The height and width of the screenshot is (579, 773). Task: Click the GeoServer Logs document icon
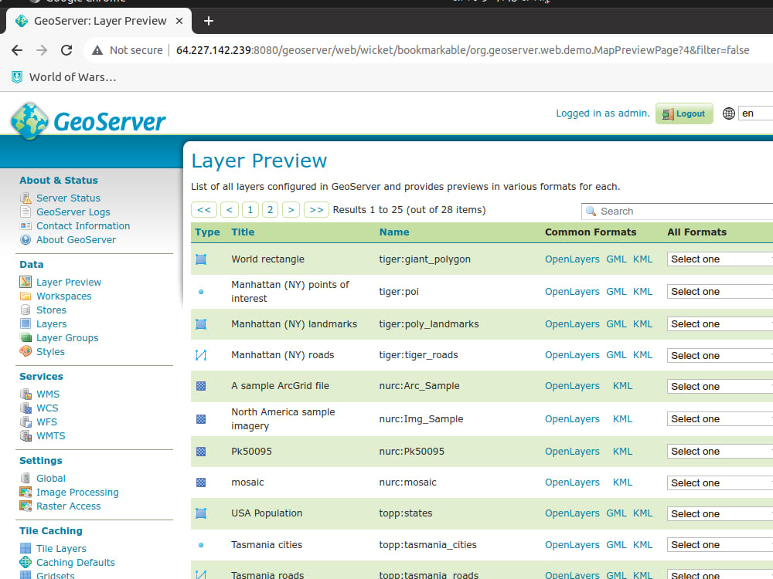coord(26,212)
